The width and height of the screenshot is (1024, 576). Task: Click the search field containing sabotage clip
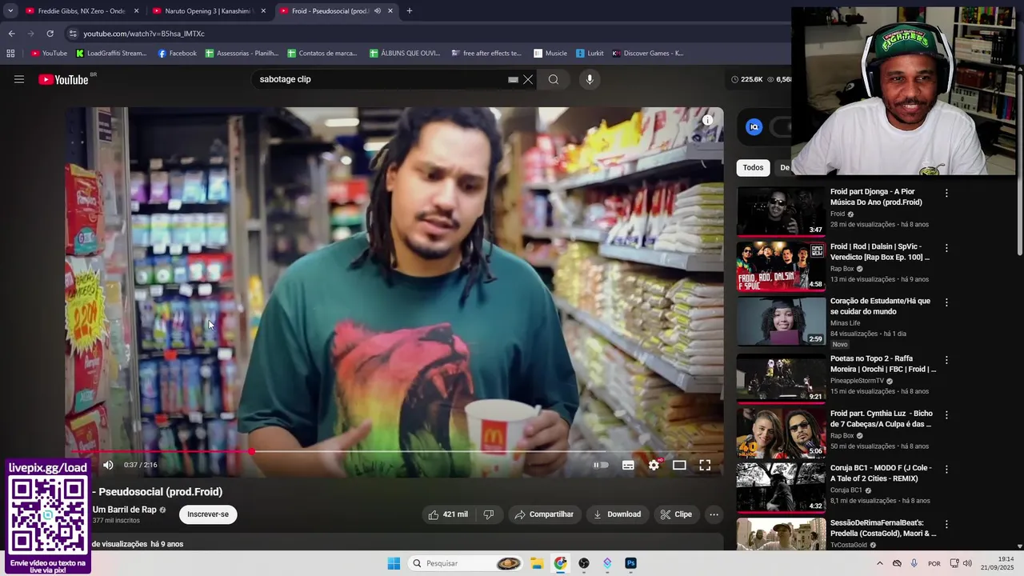[382, 79]
